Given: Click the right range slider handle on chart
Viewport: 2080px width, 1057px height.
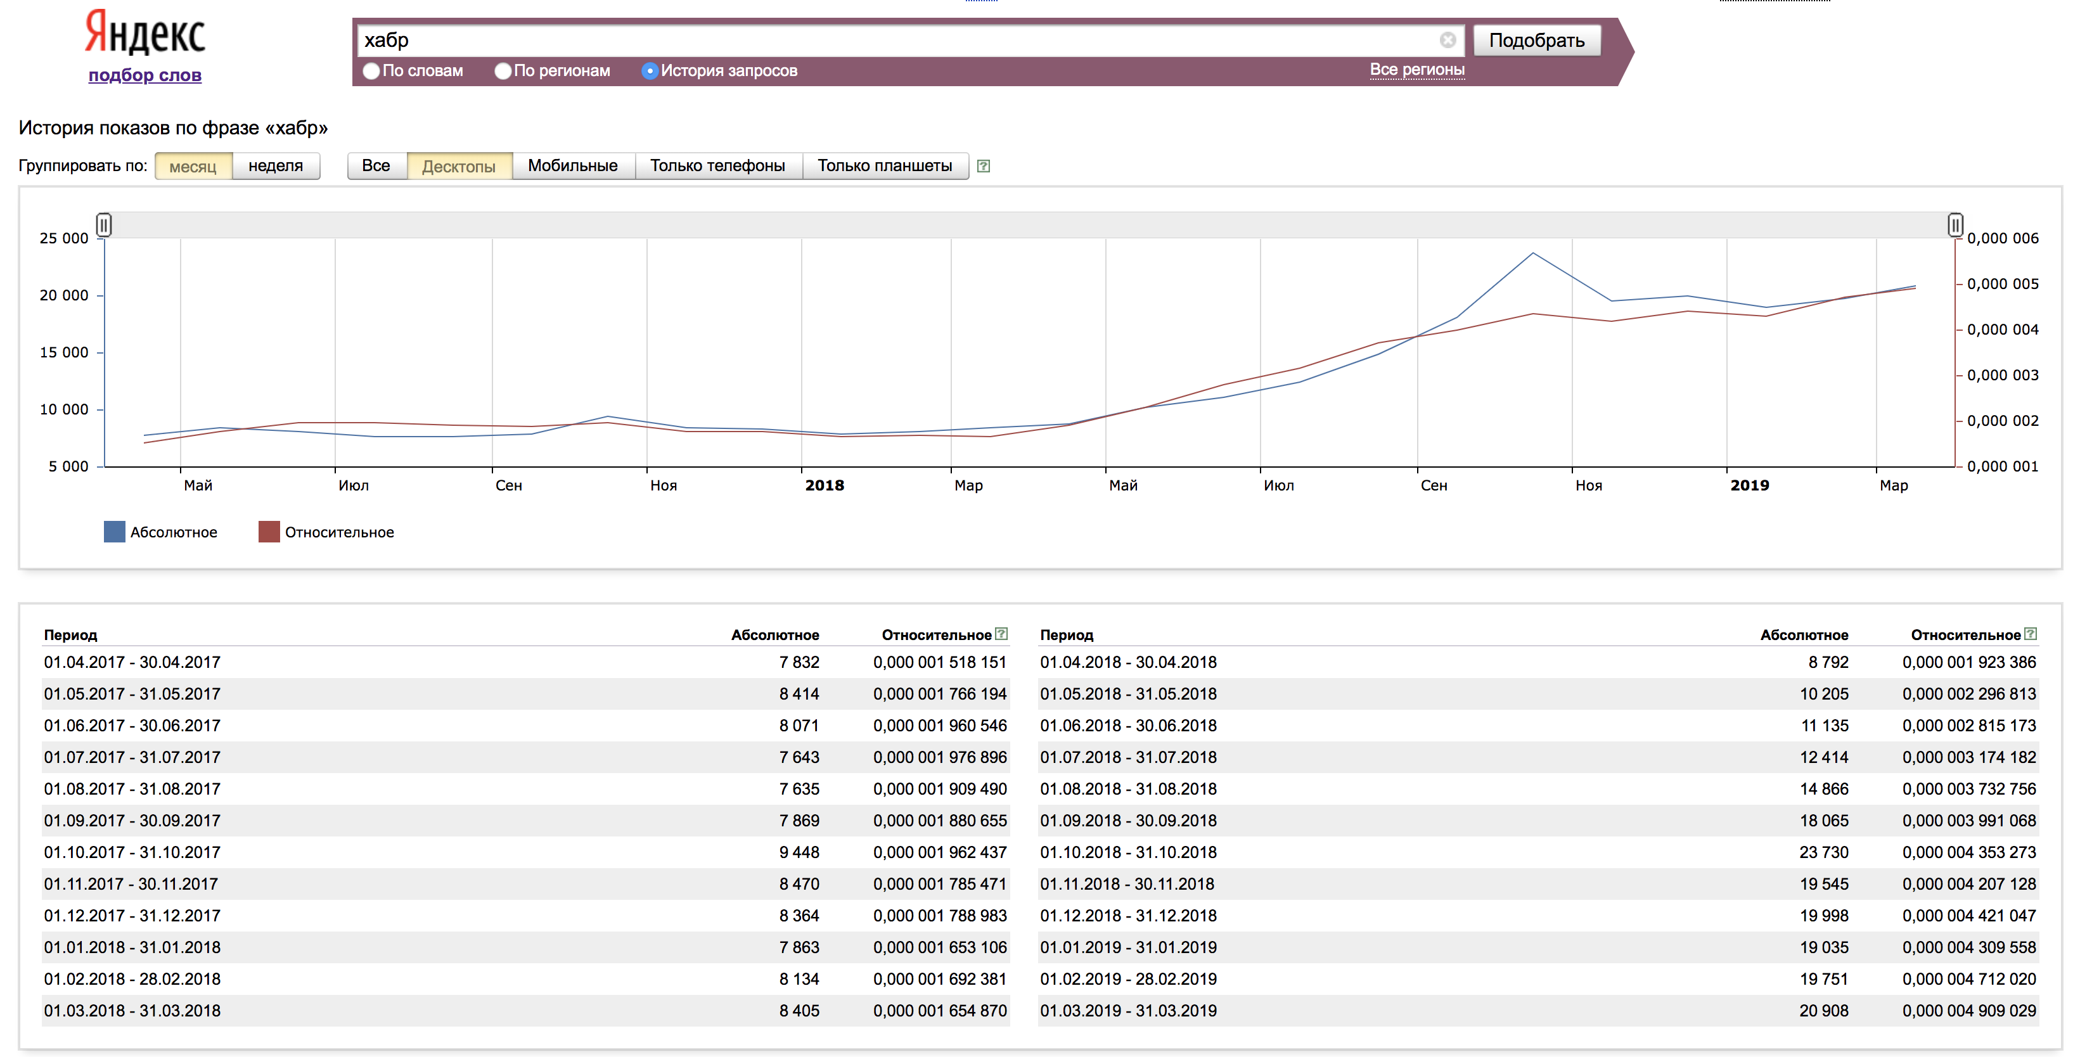Looking at the screenshot, I should coord(1955,224).
